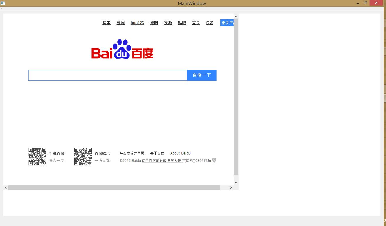Open the 关于百度 link
The height and width of the screenshot is (226, 386).
pyautogui.click(x=157, y=153)
